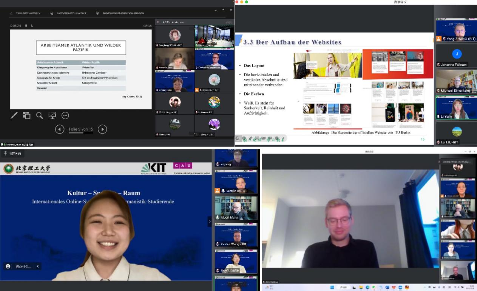The image size is (477, 291).
Task: Restart the presentation timer
Action: tap(32, 26)
